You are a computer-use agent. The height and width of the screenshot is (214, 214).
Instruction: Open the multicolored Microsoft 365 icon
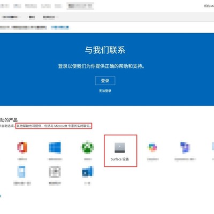point(152,148)
